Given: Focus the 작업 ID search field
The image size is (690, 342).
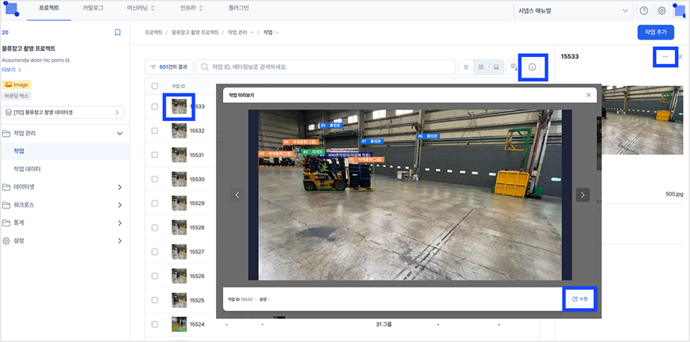Looking at the screenshot, I should tap(326, 67).
